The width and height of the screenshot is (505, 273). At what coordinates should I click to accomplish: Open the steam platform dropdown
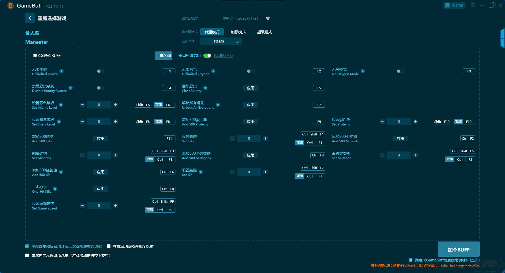[x=220, y=41]
